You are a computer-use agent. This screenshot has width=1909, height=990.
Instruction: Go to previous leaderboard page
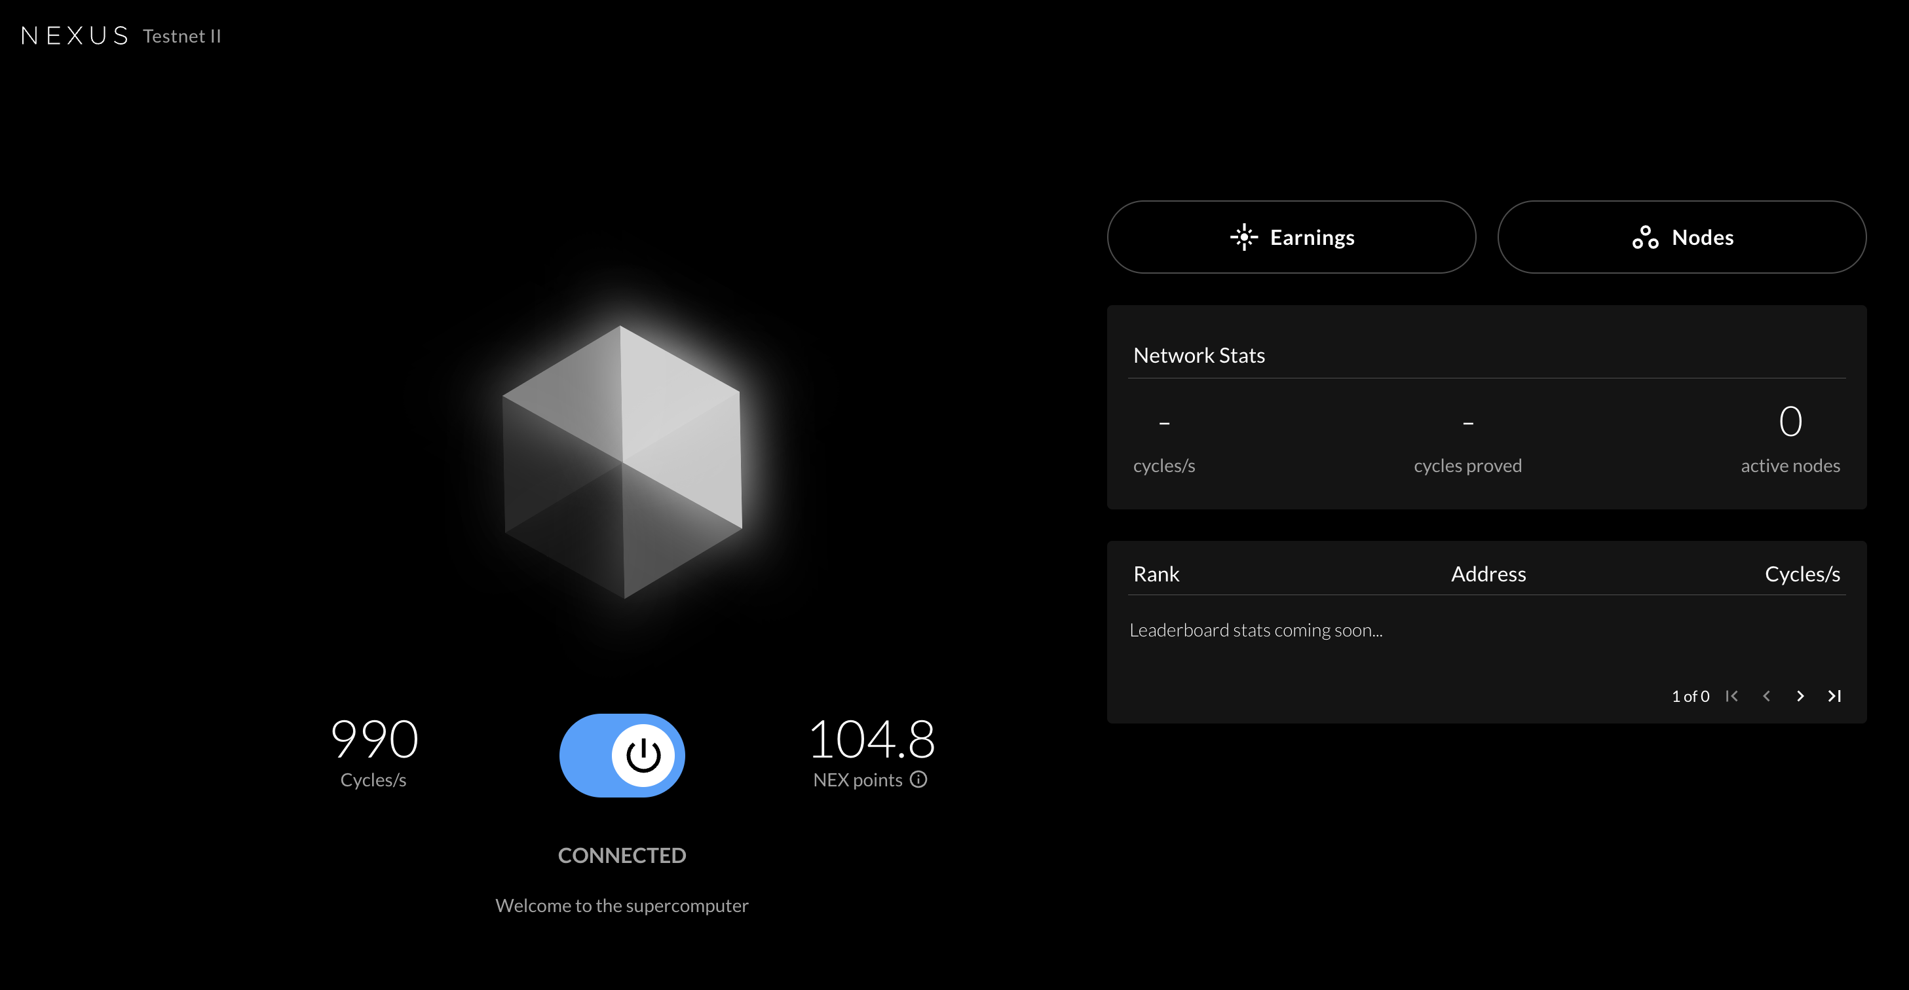click(1766, 696)
